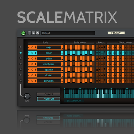Select the phrygian scale row radio button
Image resolution: width=134 pixels, height=134 pixels.
click(x=20, y=81)
